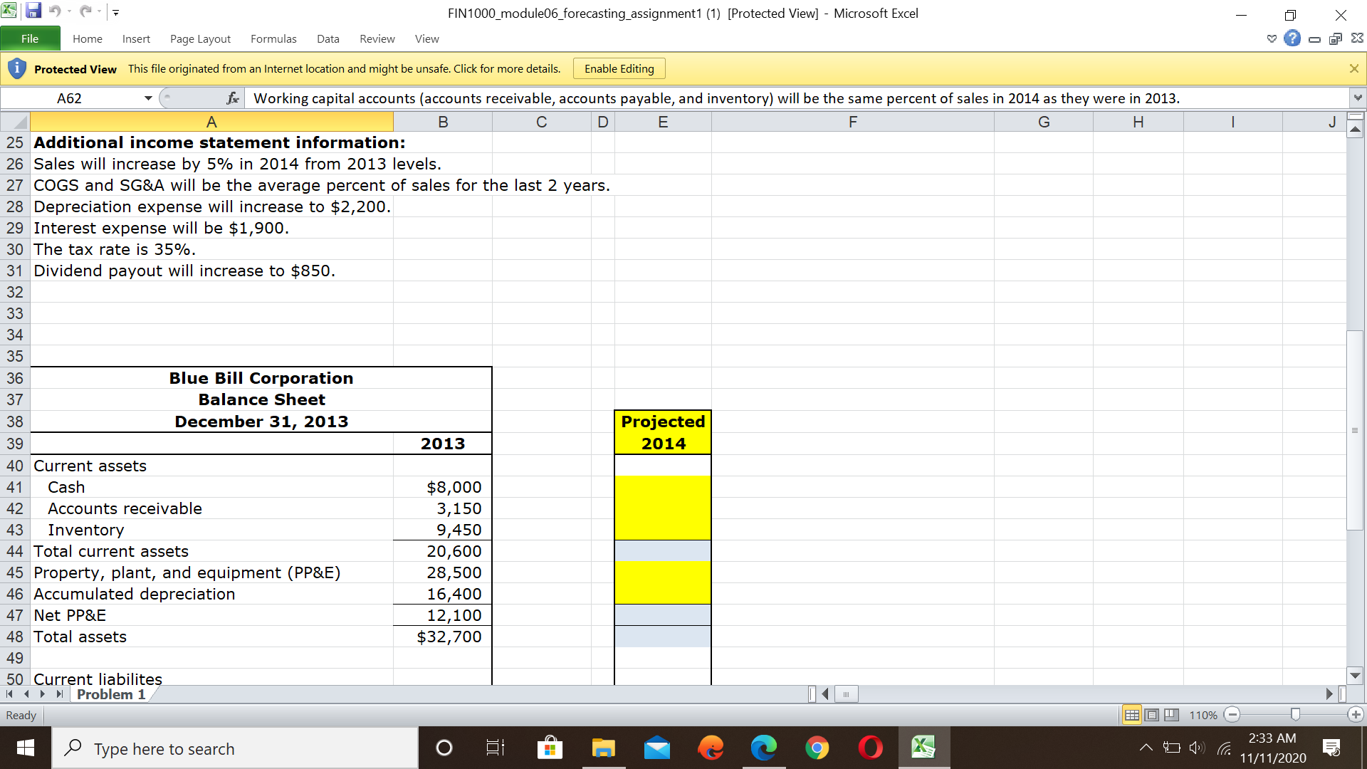
Task: Click the Select All corner button
Action: click(15, 122)
